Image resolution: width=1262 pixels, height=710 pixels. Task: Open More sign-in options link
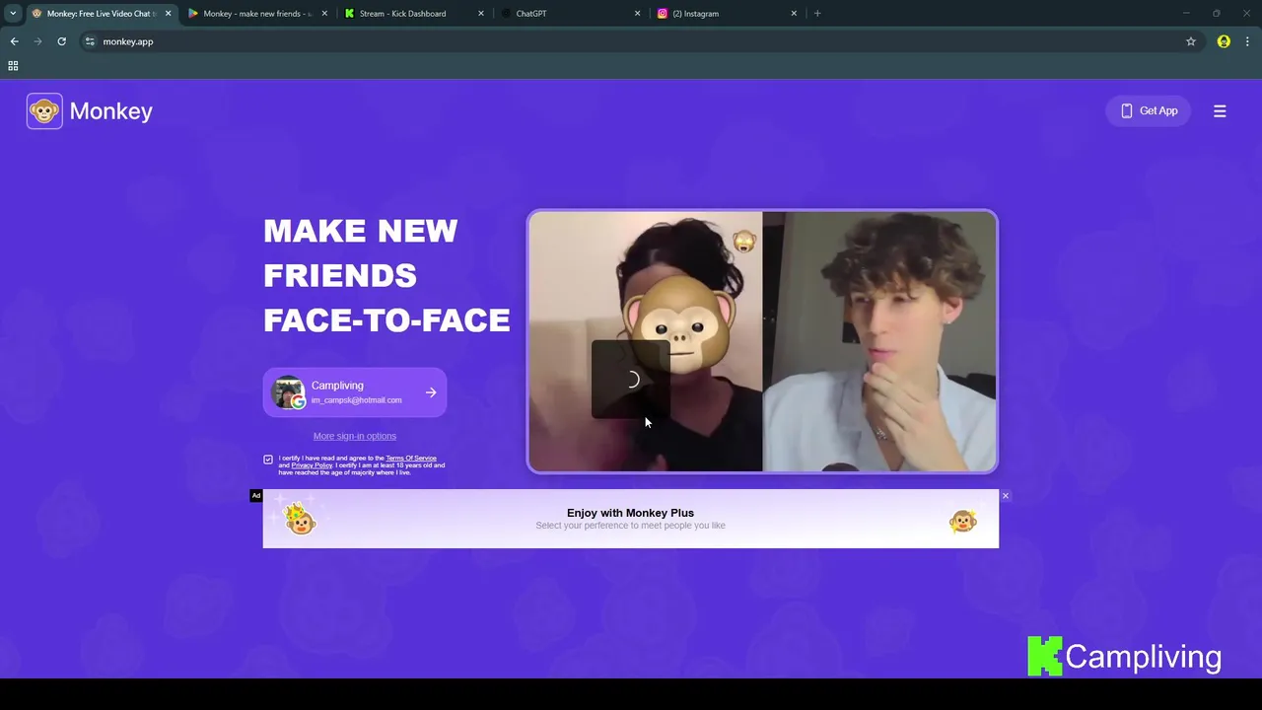tap(355, 436)
